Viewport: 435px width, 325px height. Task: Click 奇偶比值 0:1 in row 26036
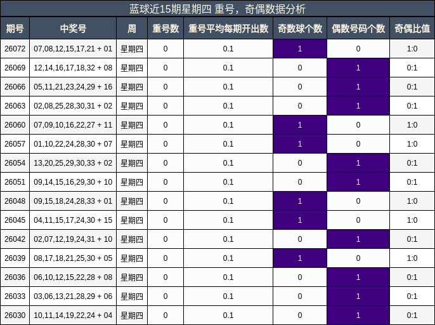point(412,277)
